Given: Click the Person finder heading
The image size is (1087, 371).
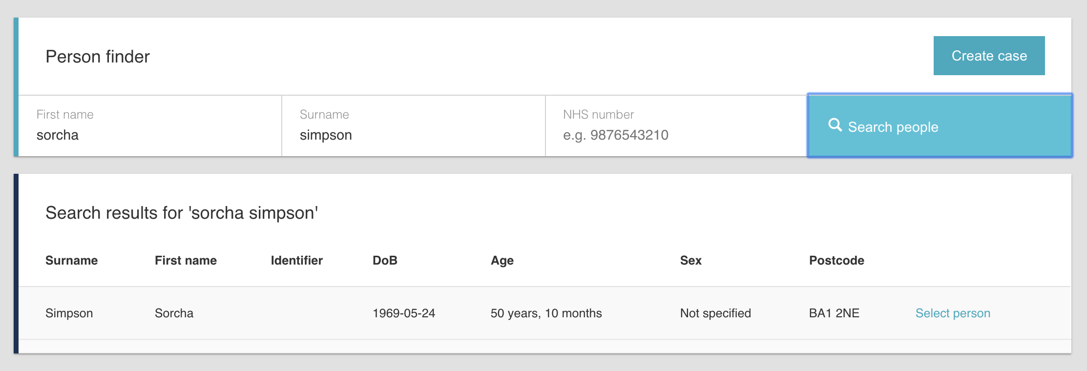Looking at the screenshot, I should pos(98,57).
